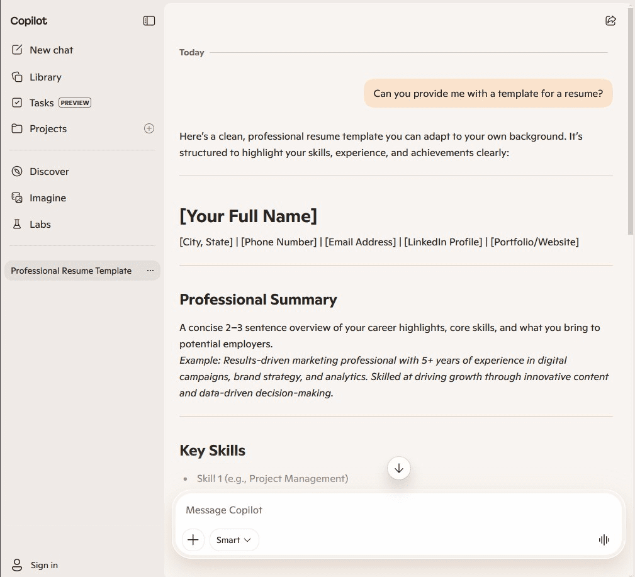Open Library from the sidebar
This screenshot has width=635, height=577.
coord(45,77)
